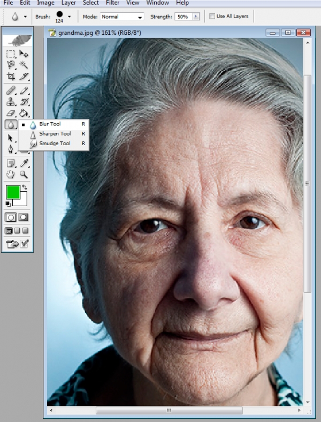321x422 pixels.
Task: Click the grandma.jpg title bar document icon
Action: pos(52,32)
